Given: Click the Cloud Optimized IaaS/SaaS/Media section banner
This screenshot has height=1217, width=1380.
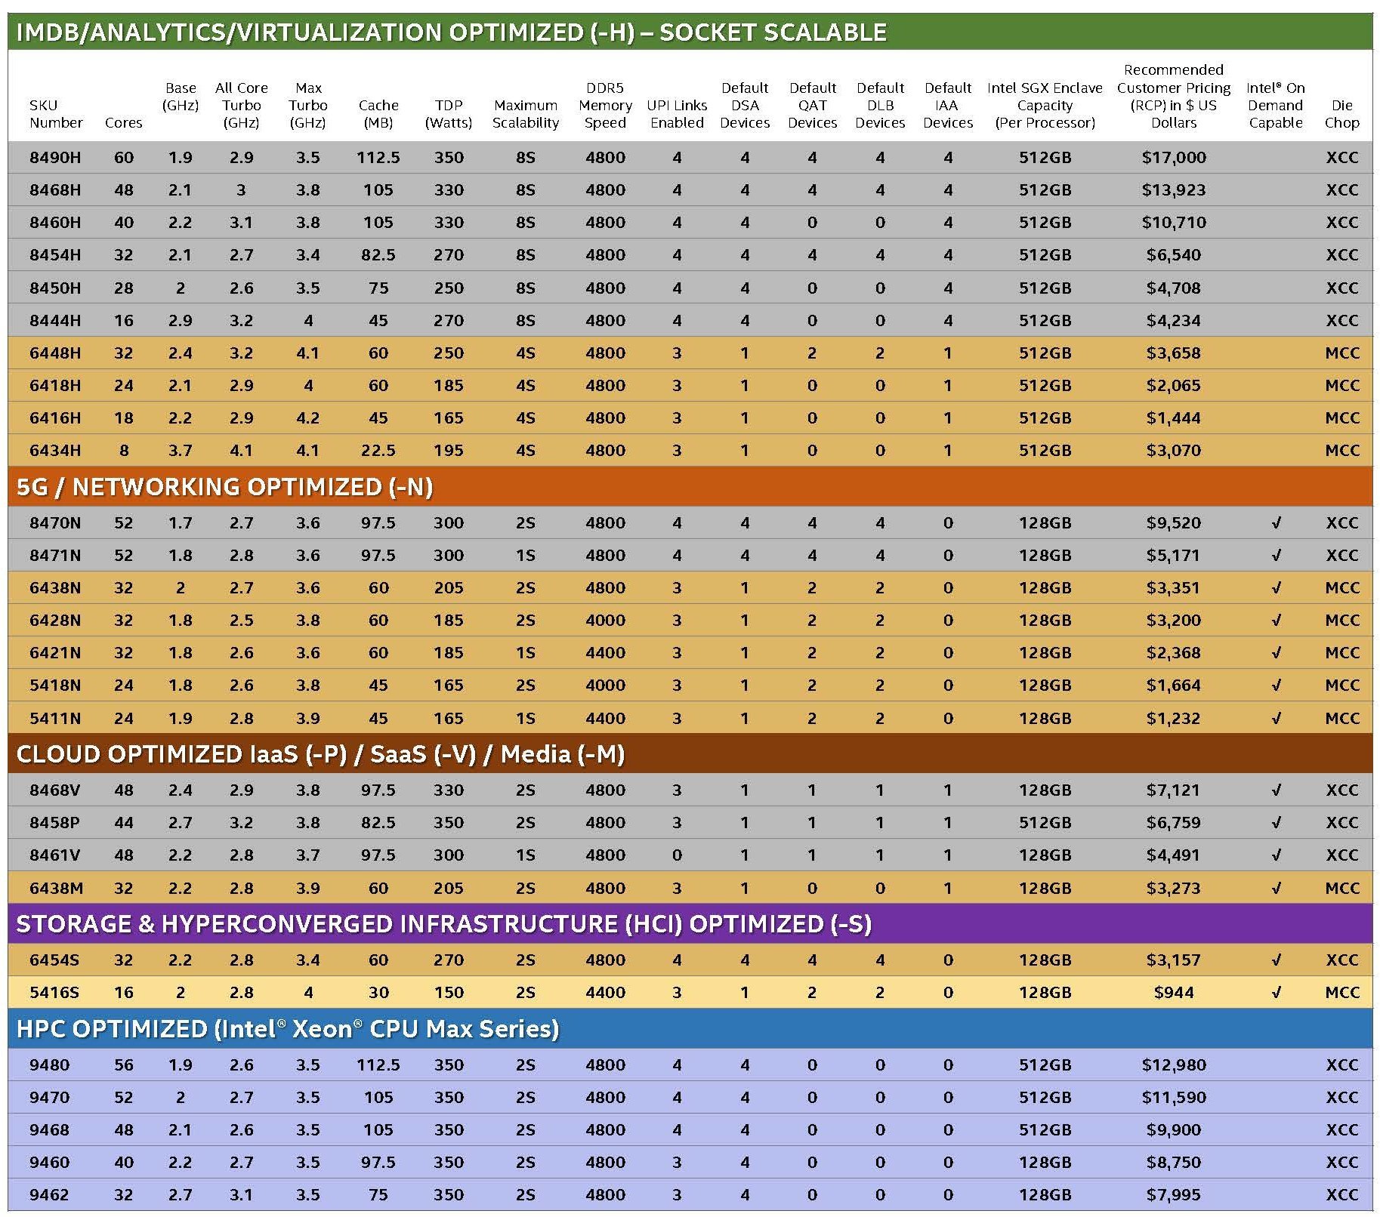Looking at the screenshot, I should click(x=320, y=754).
